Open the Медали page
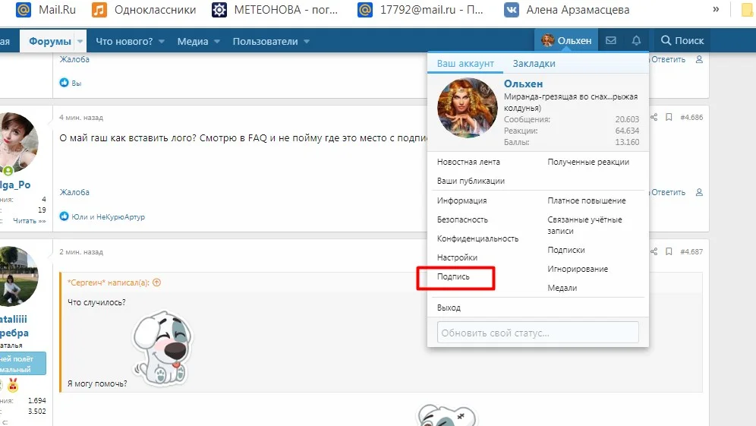756x426 pixels. 562,288
